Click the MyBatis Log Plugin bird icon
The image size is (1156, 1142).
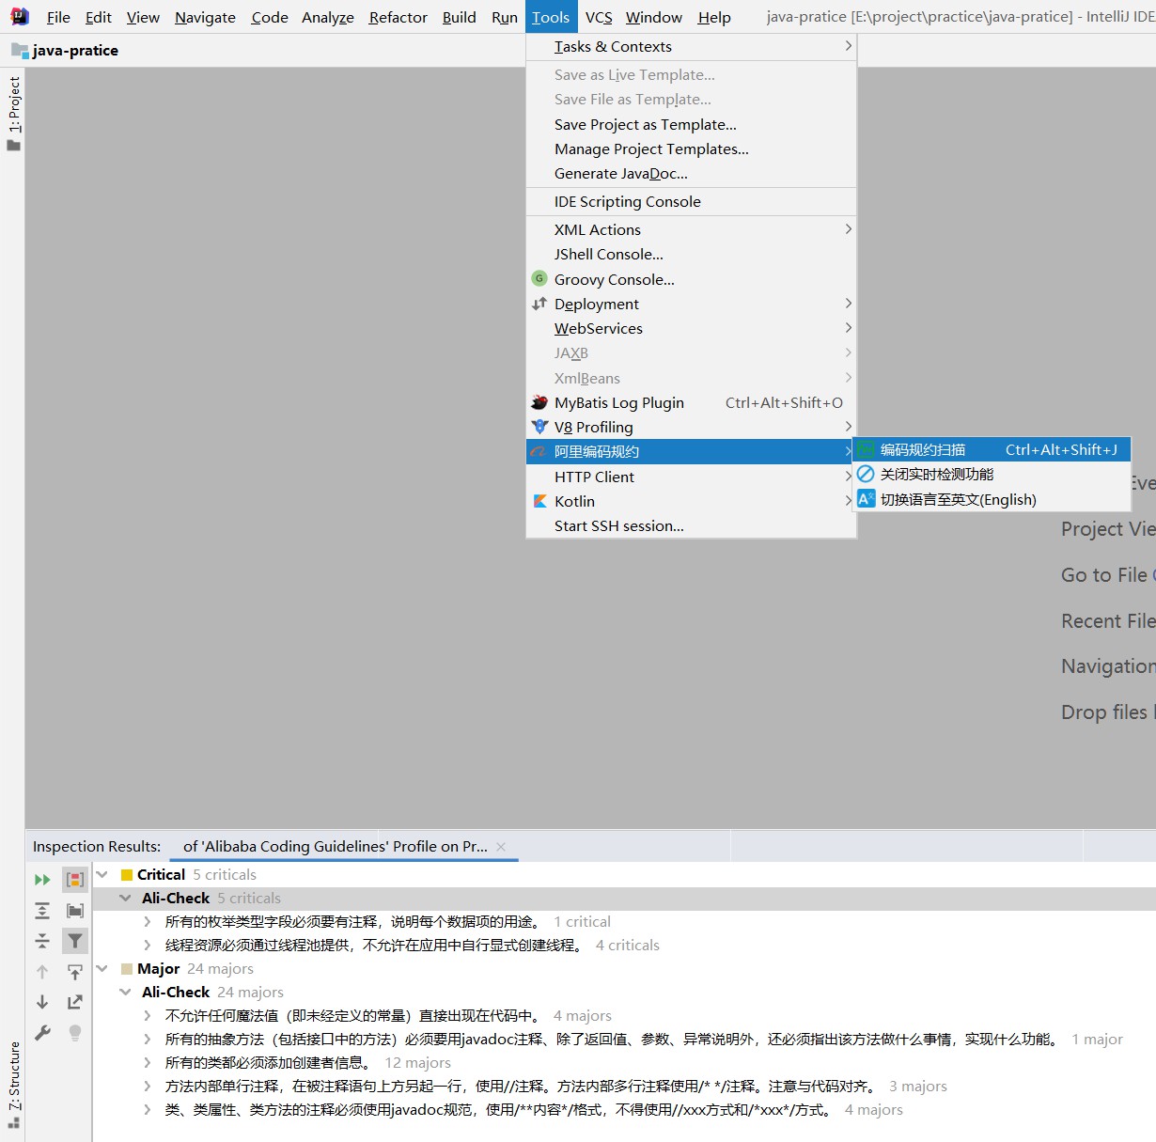pyautogui.click(x=539, y=402)
